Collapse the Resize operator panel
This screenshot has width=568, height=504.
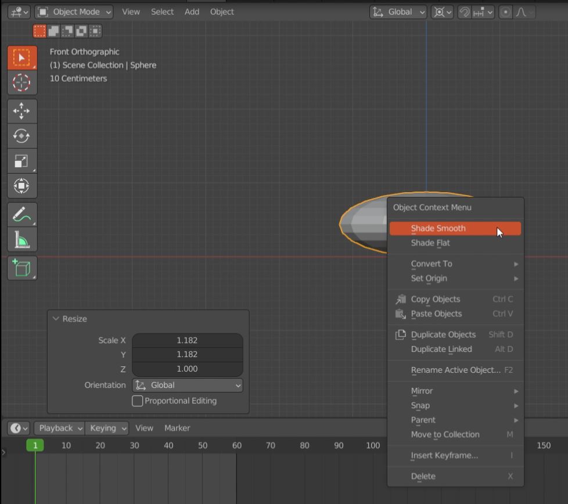pos(56,318)
